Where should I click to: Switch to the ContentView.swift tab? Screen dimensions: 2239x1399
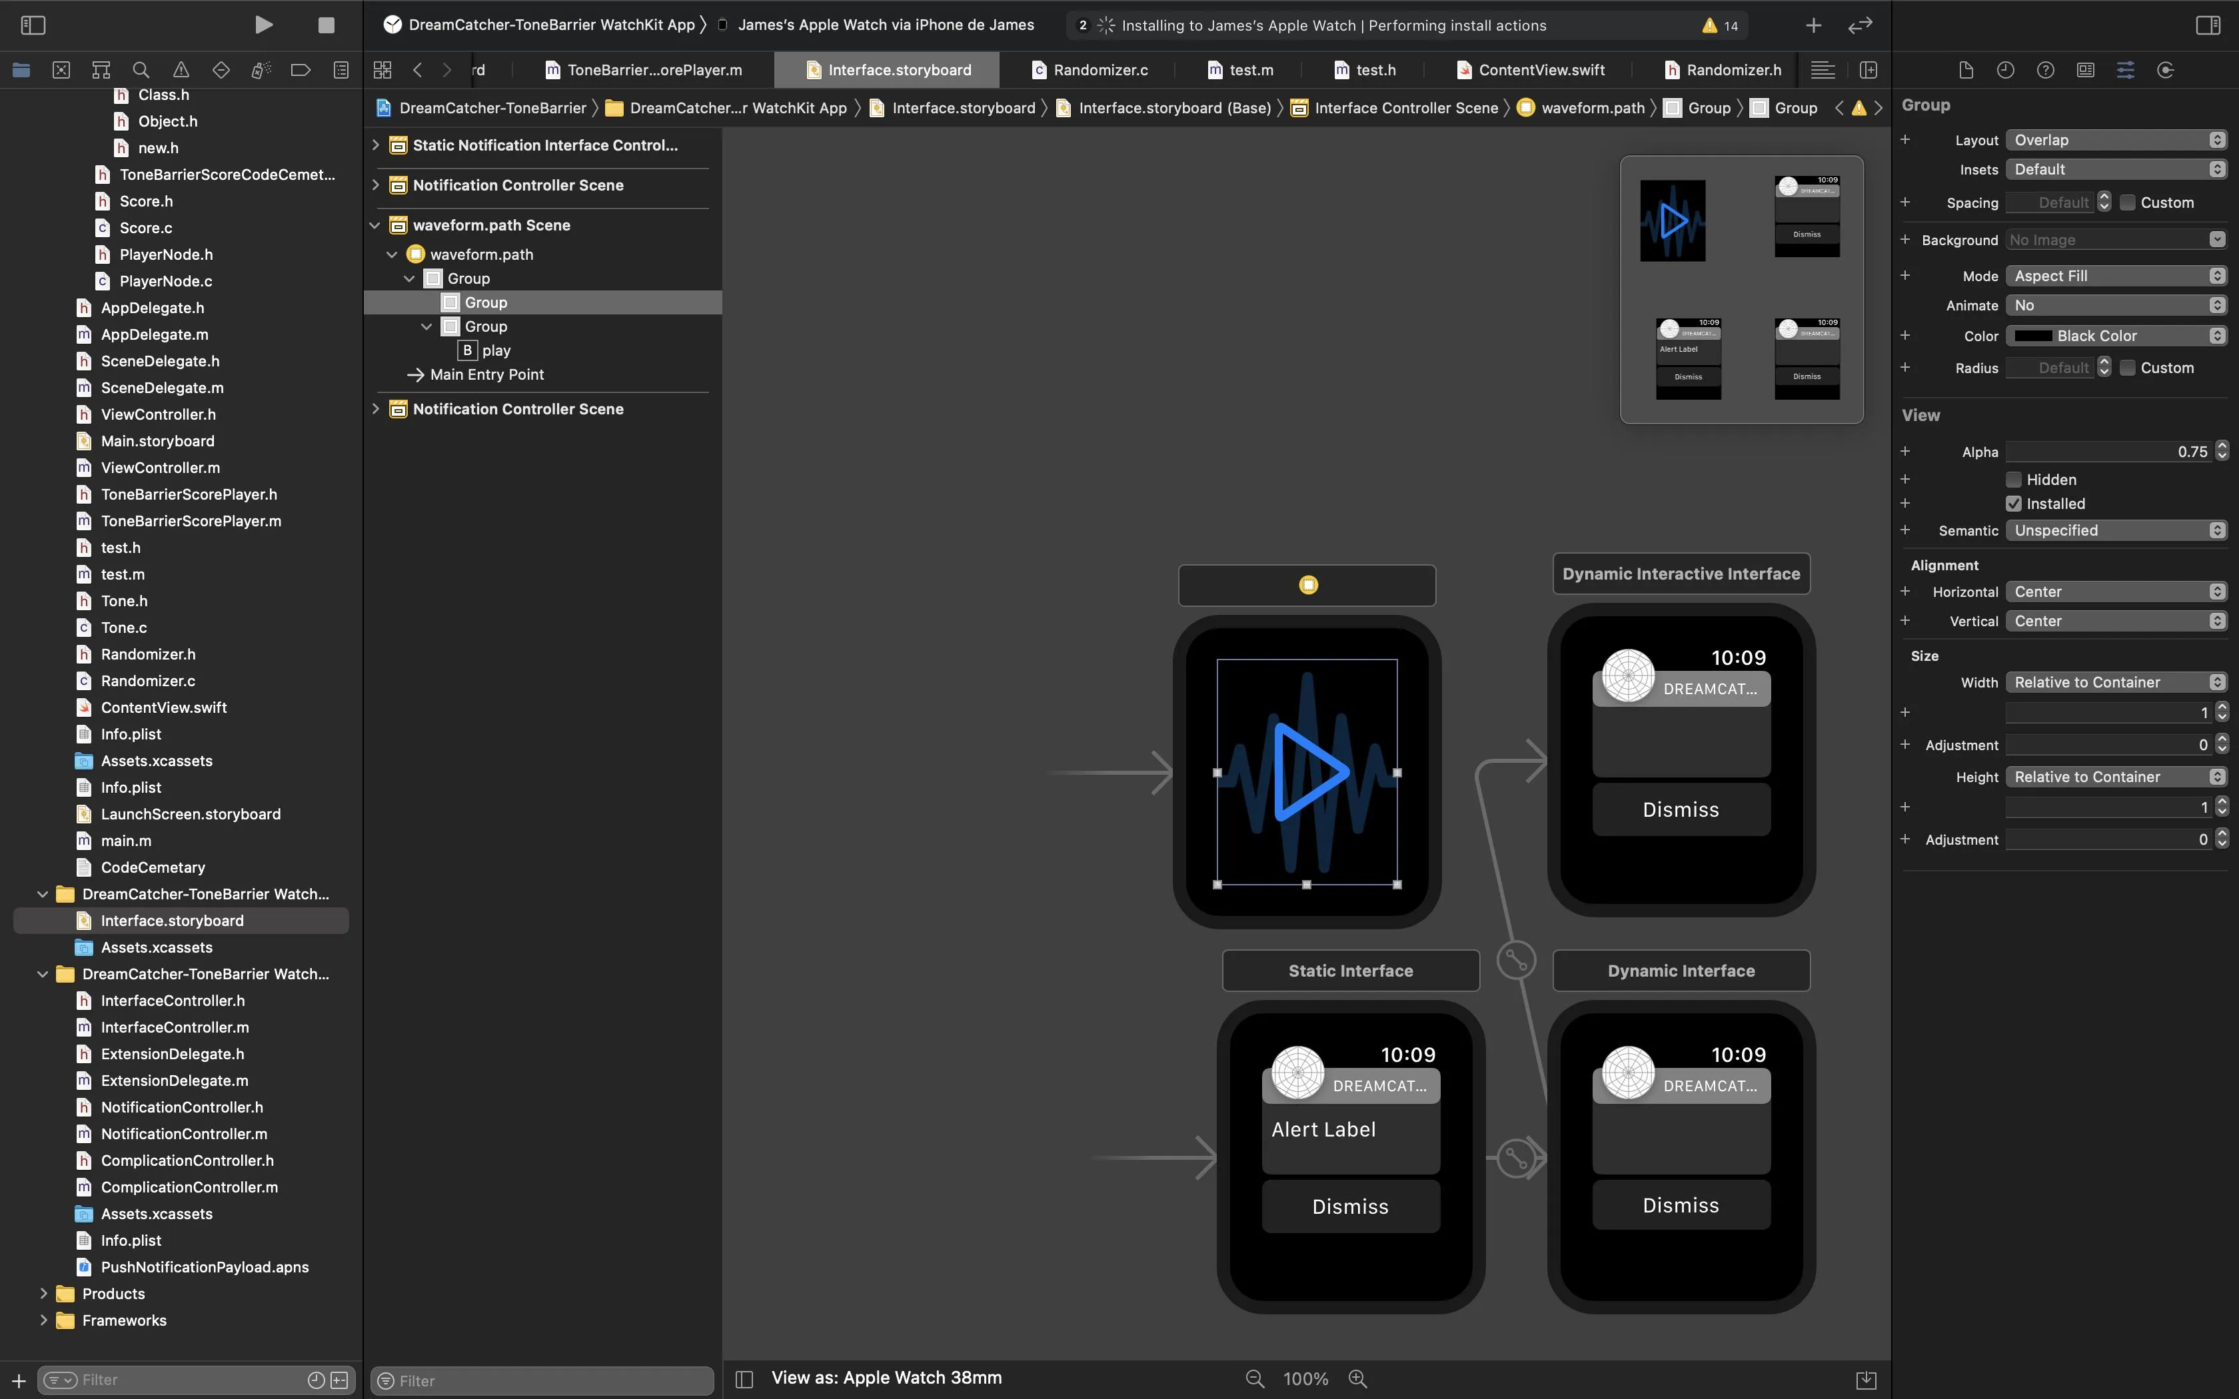[1541, 69]
